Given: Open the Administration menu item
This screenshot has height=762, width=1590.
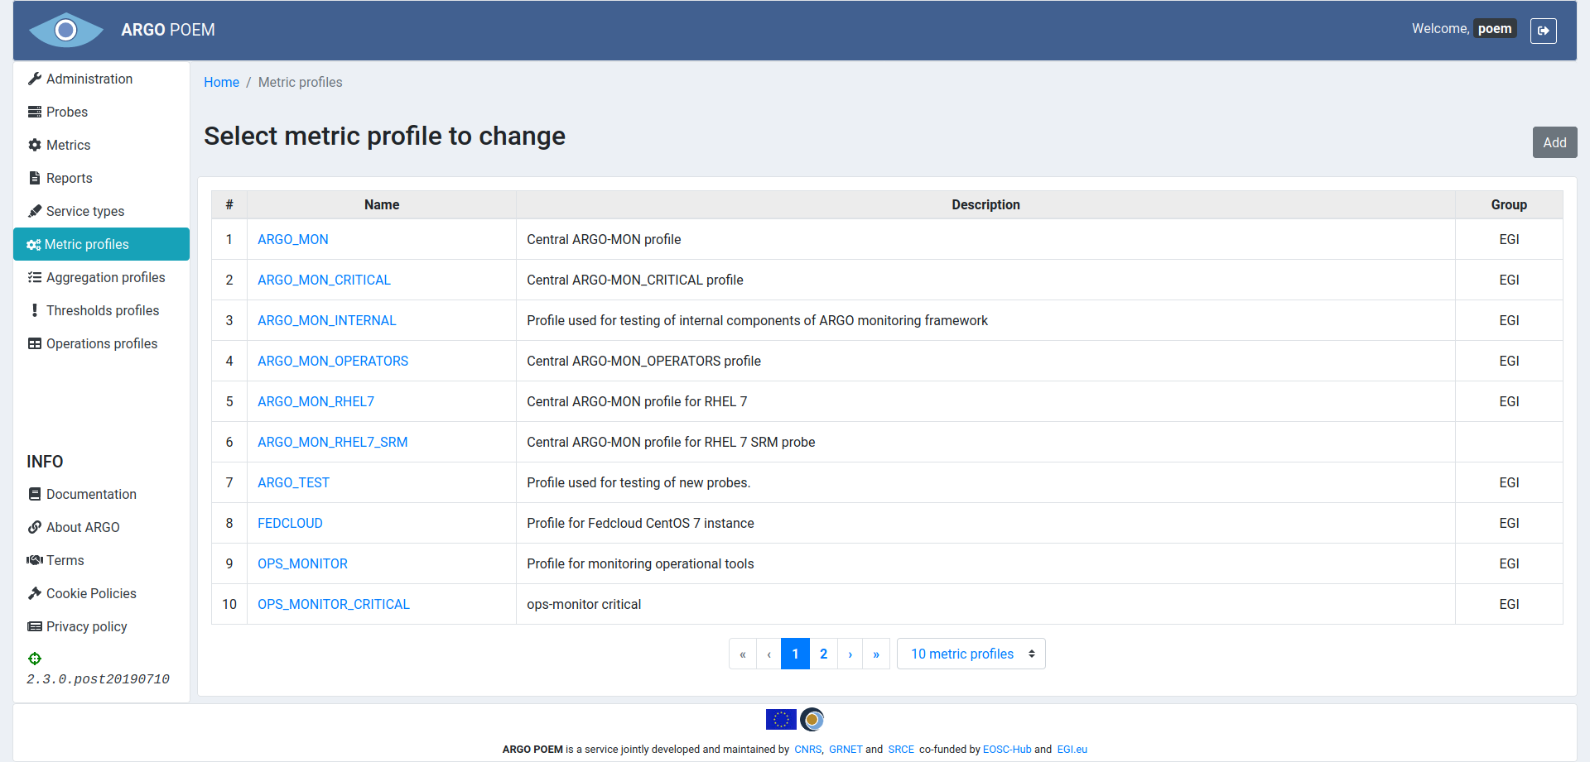Looking at the screenshot, I should click(101, 79).
